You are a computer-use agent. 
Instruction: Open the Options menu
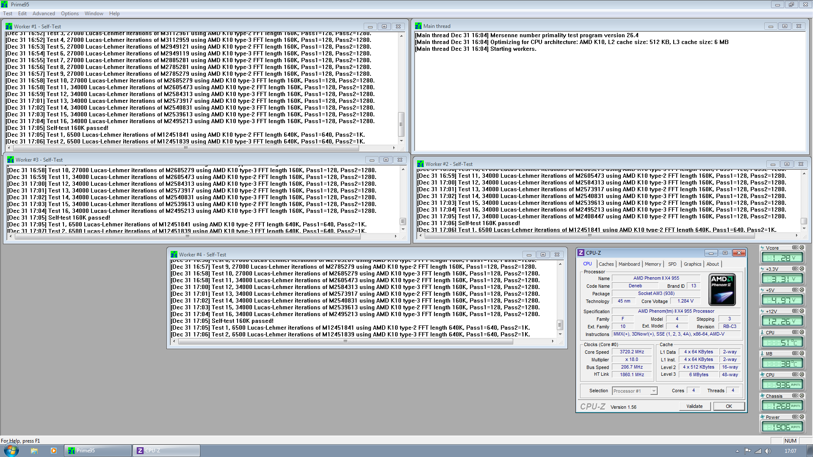(69, 14)
